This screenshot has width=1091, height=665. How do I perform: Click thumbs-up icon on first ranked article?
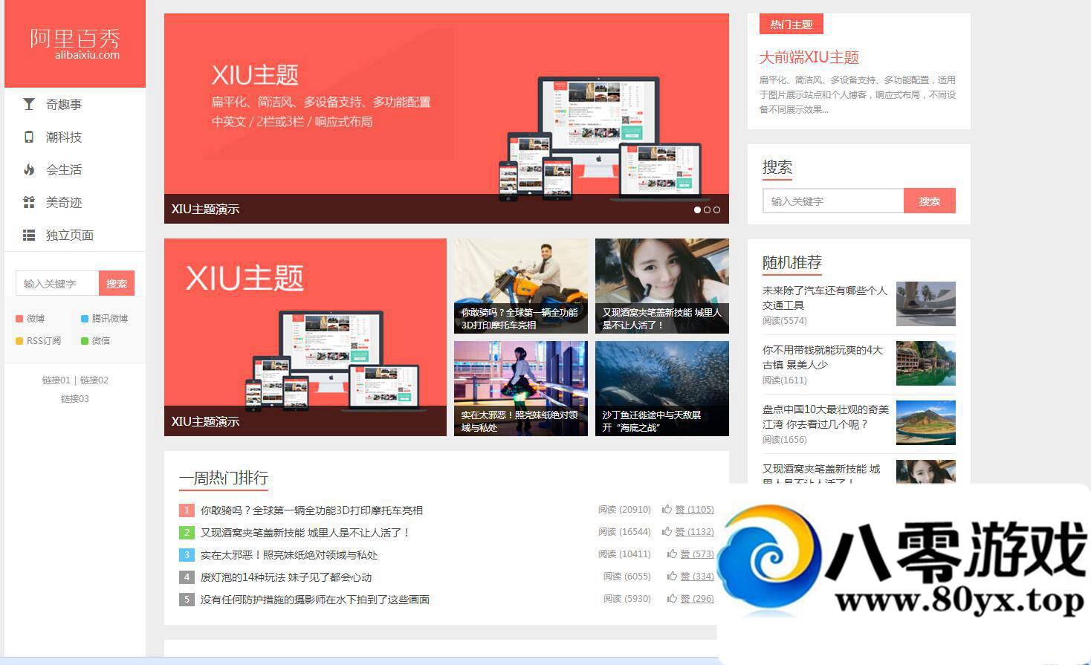tap(667, 510)
